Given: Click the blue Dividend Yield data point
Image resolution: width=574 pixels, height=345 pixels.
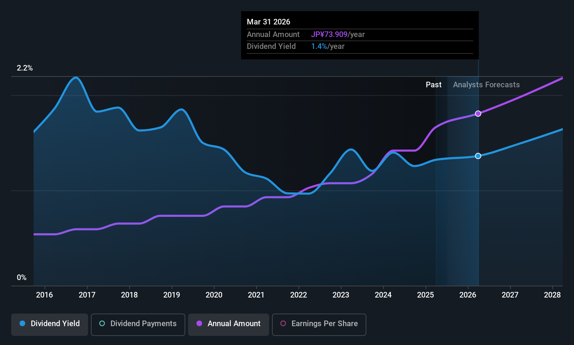Looking at the screenshot, I should tap(478, 156).
